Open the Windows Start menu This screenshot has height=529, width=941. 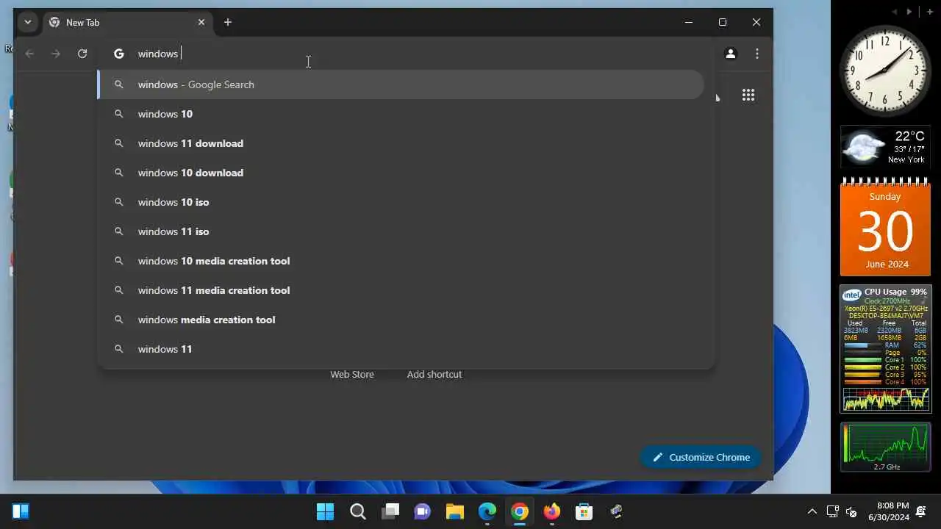tap(325, 511)
